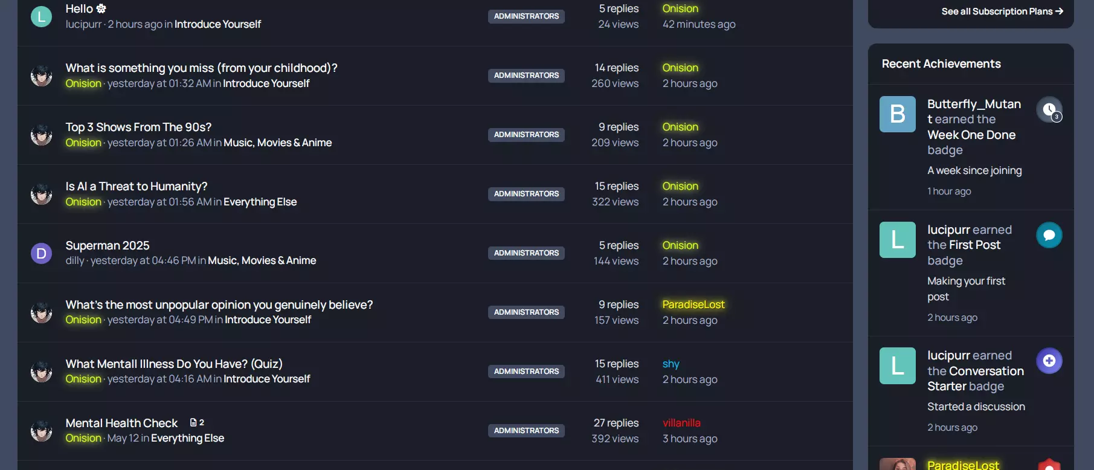Click ParadiseLost's highlighted name under unpopular opinion thread
The width and height of the screenshot is (1094, 470).
pyautogui.click(x=693, y=304)
